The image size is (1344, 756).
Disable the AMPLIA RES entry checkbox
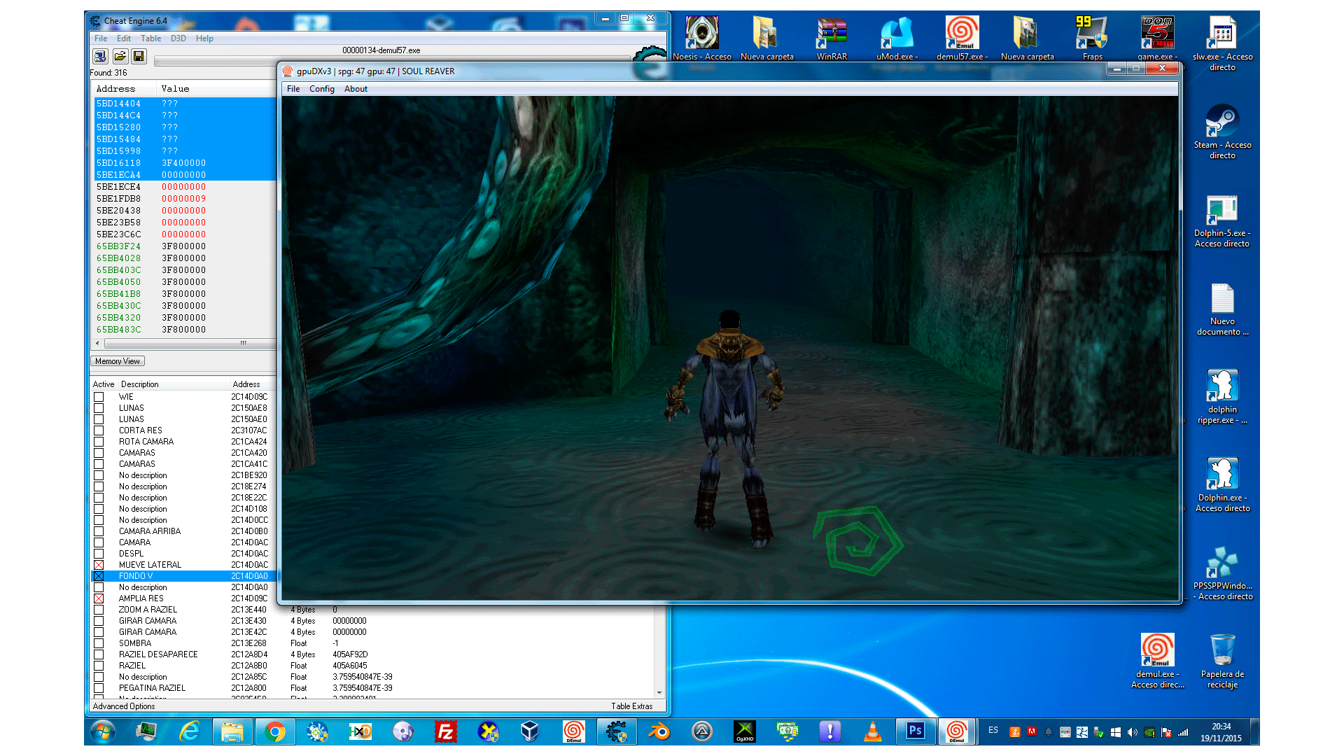coord(99,598)
